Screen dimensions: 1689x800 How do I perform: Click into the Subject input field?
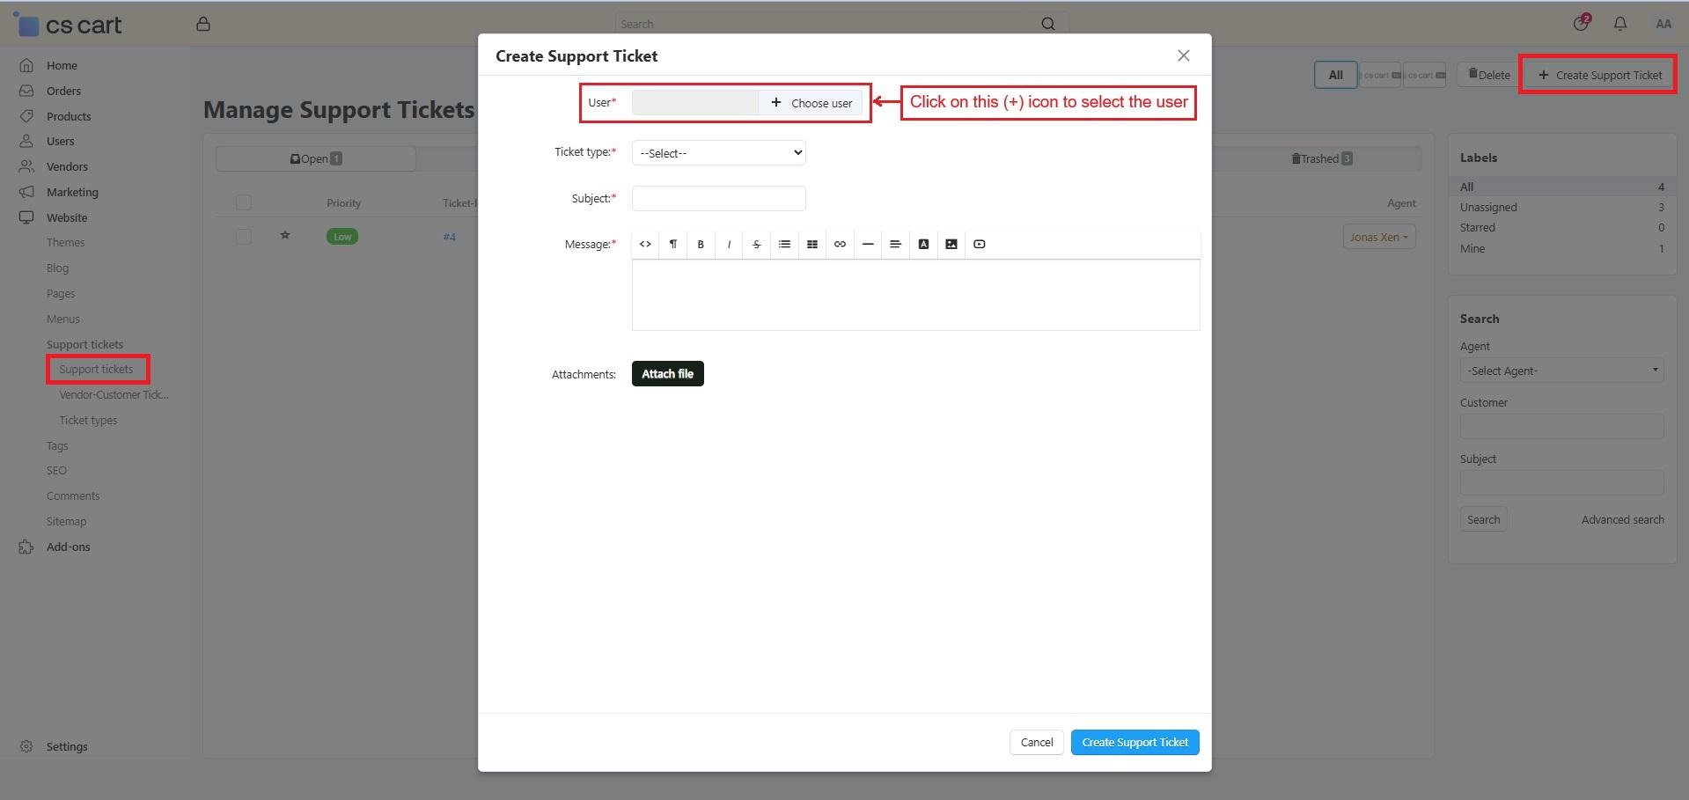coord(718,199)
